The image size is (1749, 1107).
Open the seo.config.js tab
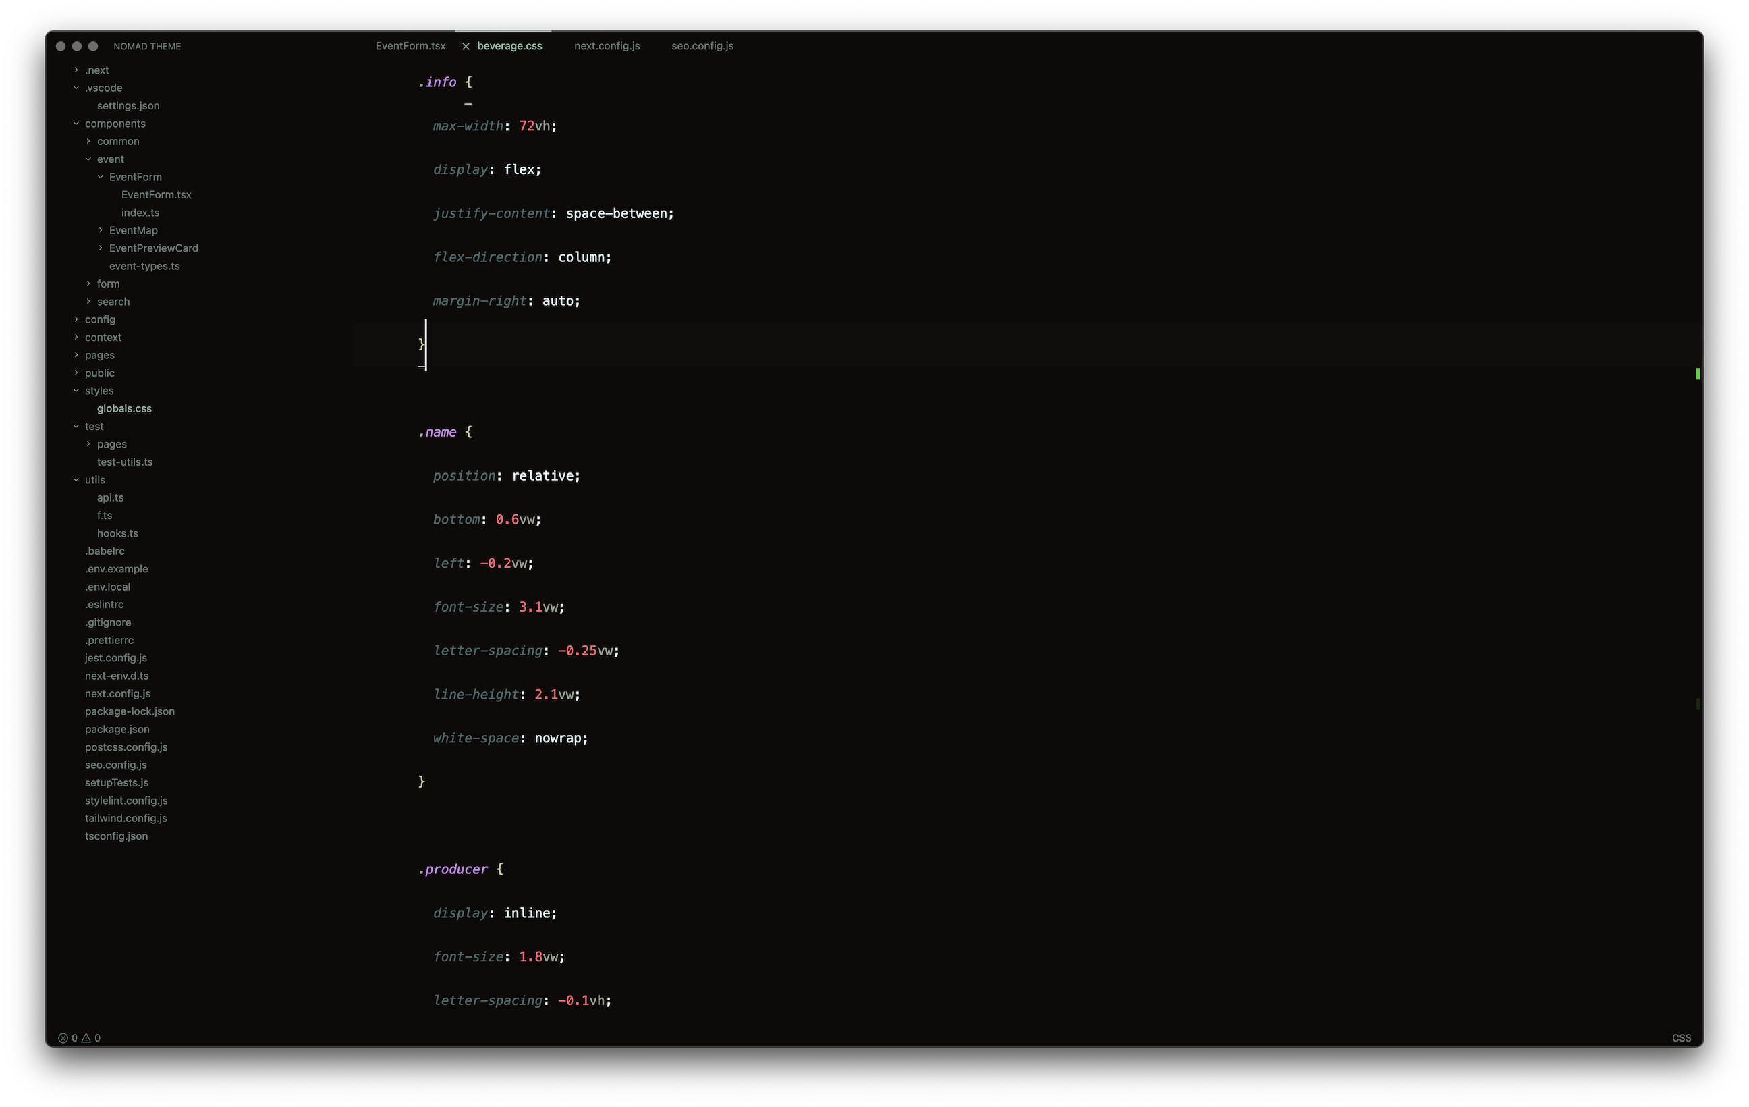[x=702, y=46]
